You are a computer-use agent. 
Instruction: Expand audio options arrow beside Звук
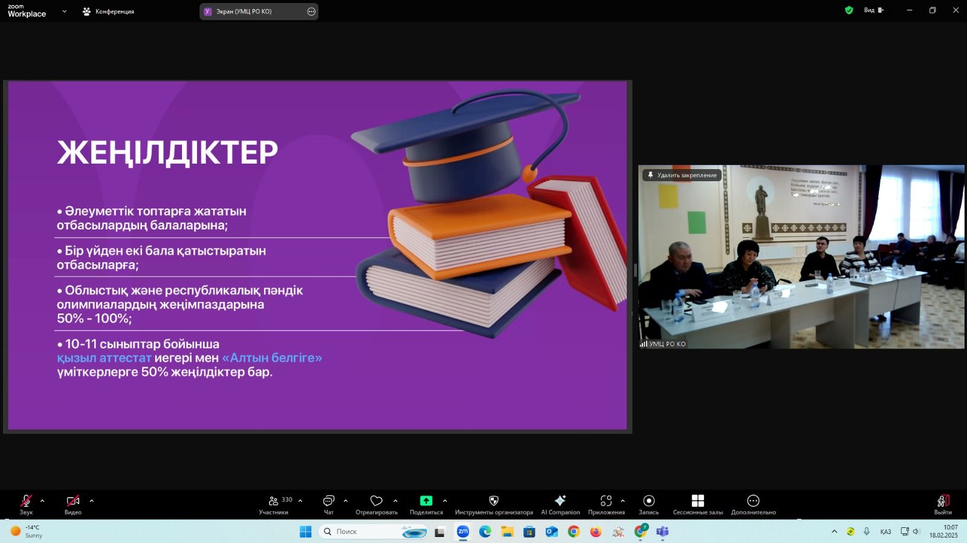coord(42,501)
